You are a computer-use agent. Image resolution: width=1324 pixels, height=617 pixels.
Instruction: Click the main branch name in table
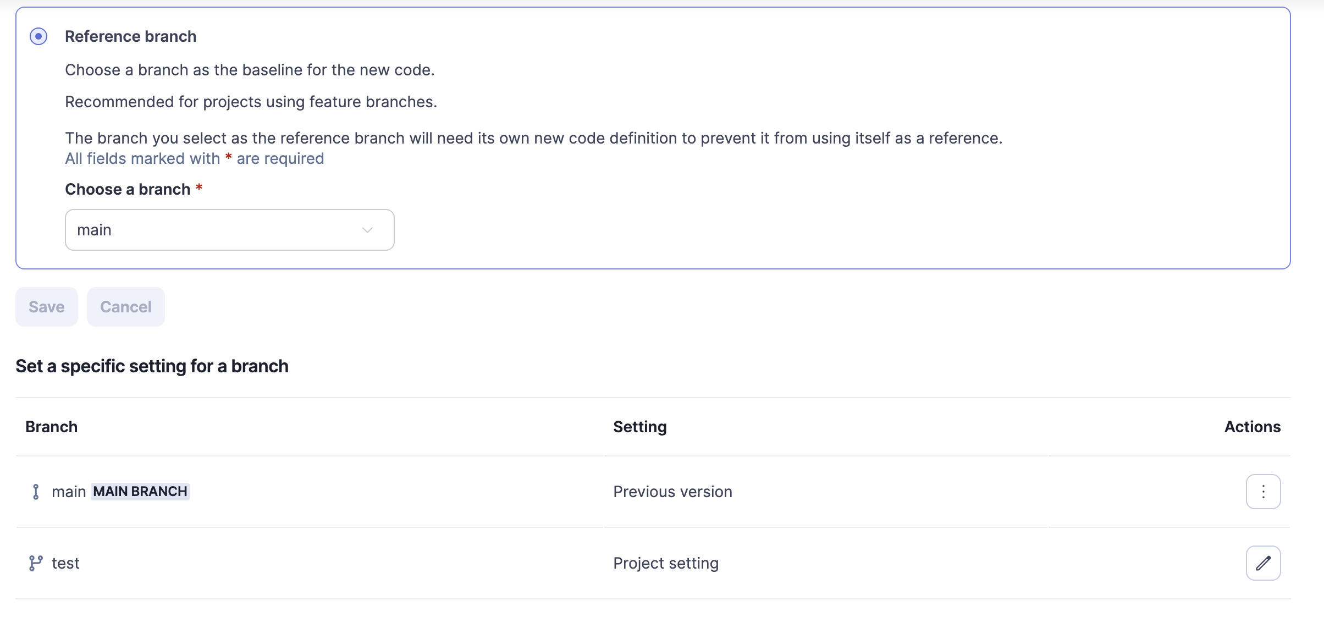[x=69, y=492]
